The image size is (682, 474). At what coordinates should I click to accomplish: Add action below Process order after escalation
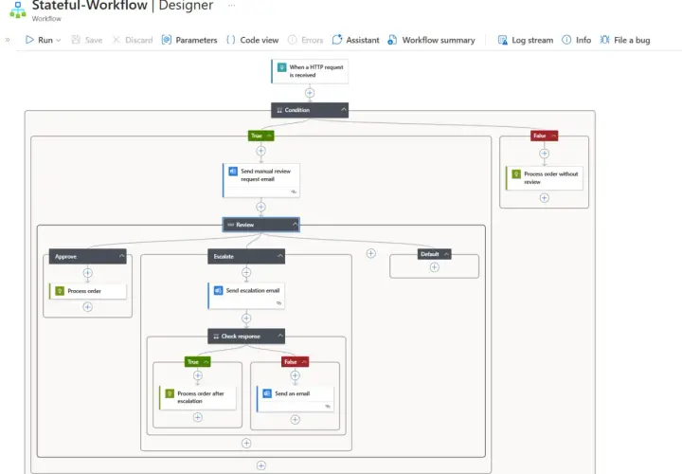[197, 417]
